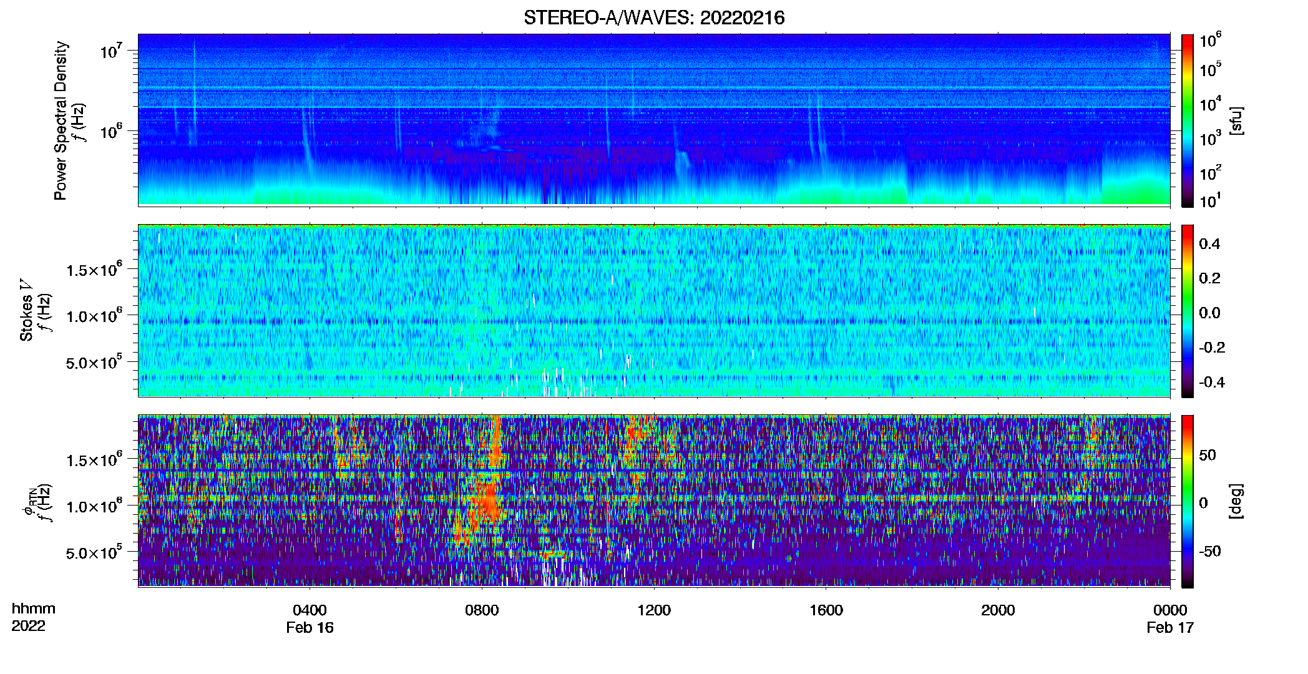Image resolution: width=1308 pixels, height=674 pixels.
Task: Click the [sfu] colorbar unit label
Action: click(1236, 120)
